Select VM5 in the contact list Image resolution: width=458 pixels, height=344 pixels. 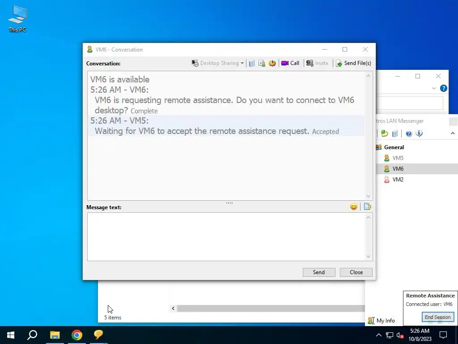coord(398,158)
